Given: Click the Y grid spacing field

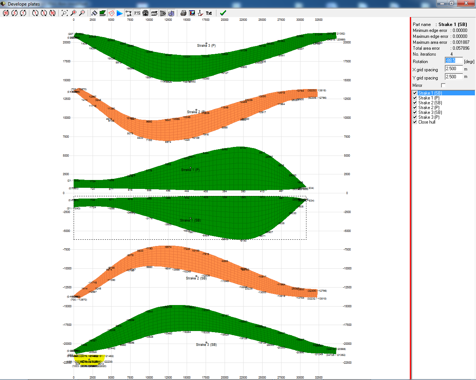Looking at the screenshot, I should (x=454, y=77).
